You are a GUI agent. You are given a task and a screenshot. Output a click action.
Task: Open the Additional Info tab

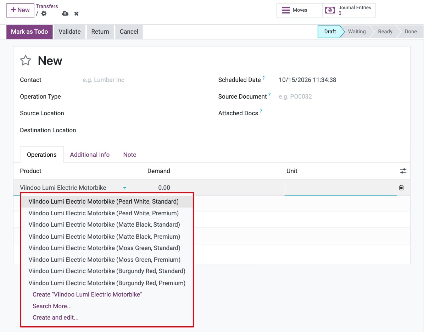pyautogui.click(x=90, y=155)
